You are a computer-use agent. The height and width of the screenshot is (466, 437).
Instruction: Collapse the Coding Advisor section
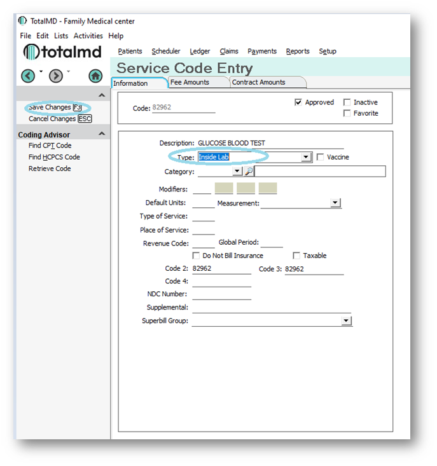tap(102, 134)
